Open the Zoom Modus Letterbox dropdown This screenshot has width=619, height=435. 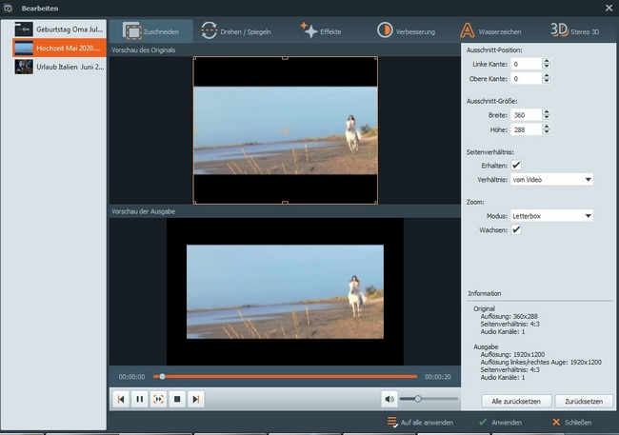tap(551, 216)
